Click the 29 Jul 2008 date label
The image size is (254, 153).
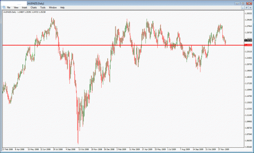coord(58,149)
